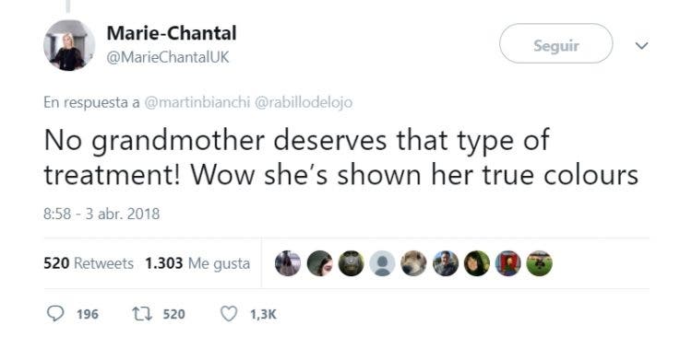Image resolution: width=692 pixels, height=337 pixels.
Task: Open the @rabillodelojo mention link
Action: [x=303, y=102]
